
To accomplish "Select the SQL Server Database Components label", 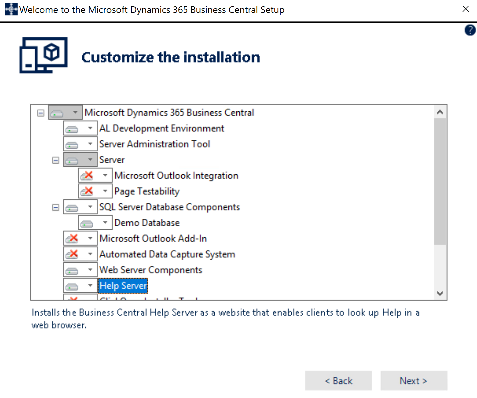I will (x=170, y=207).
